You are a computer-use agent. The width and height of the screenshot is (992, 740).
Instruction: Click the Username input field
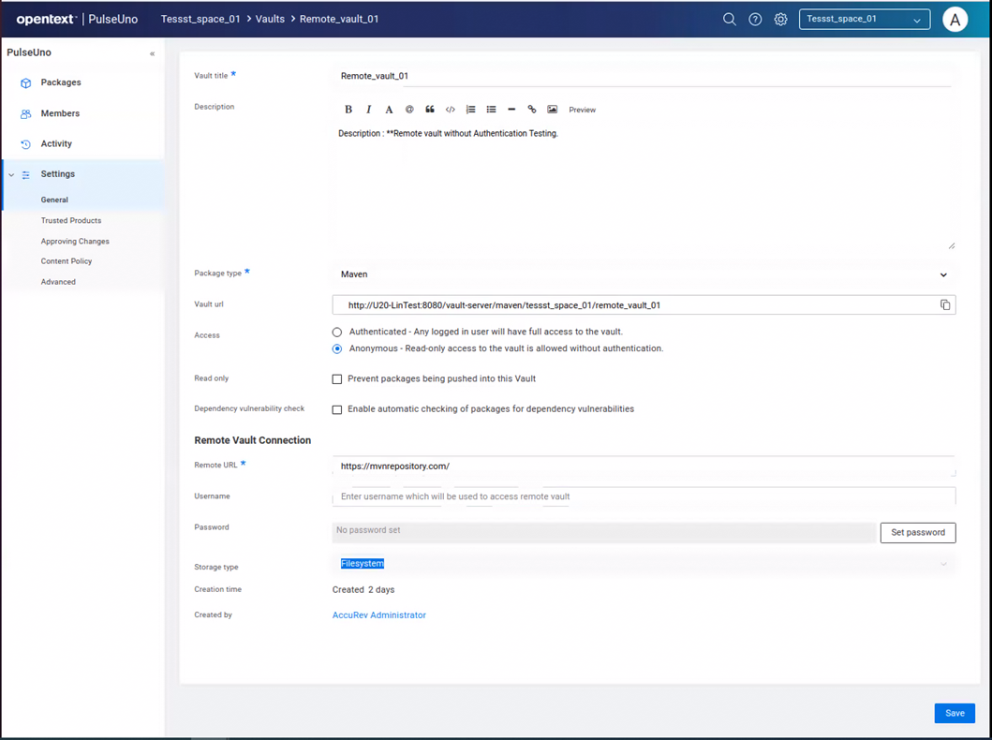[643, 496]
